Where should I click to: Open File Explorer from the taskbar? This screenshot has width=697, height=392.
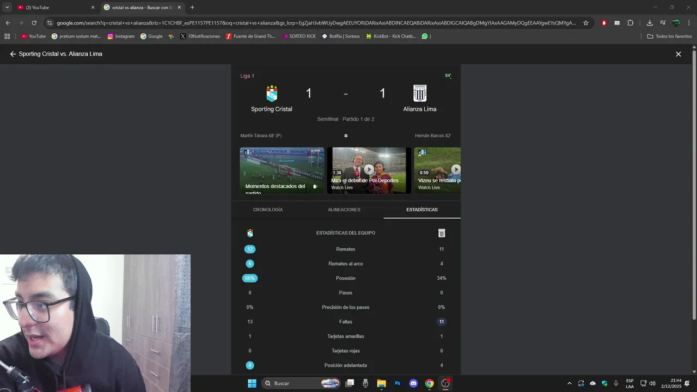tap(381, 383)
